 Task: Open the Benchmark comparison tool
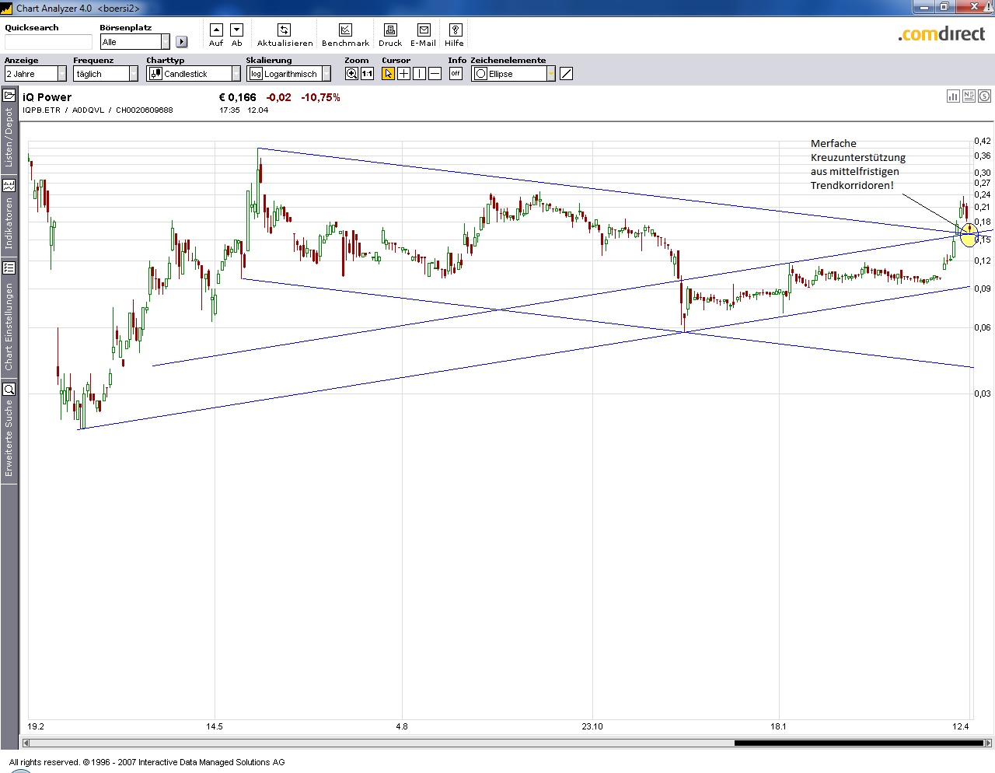(x=345, y=30)
